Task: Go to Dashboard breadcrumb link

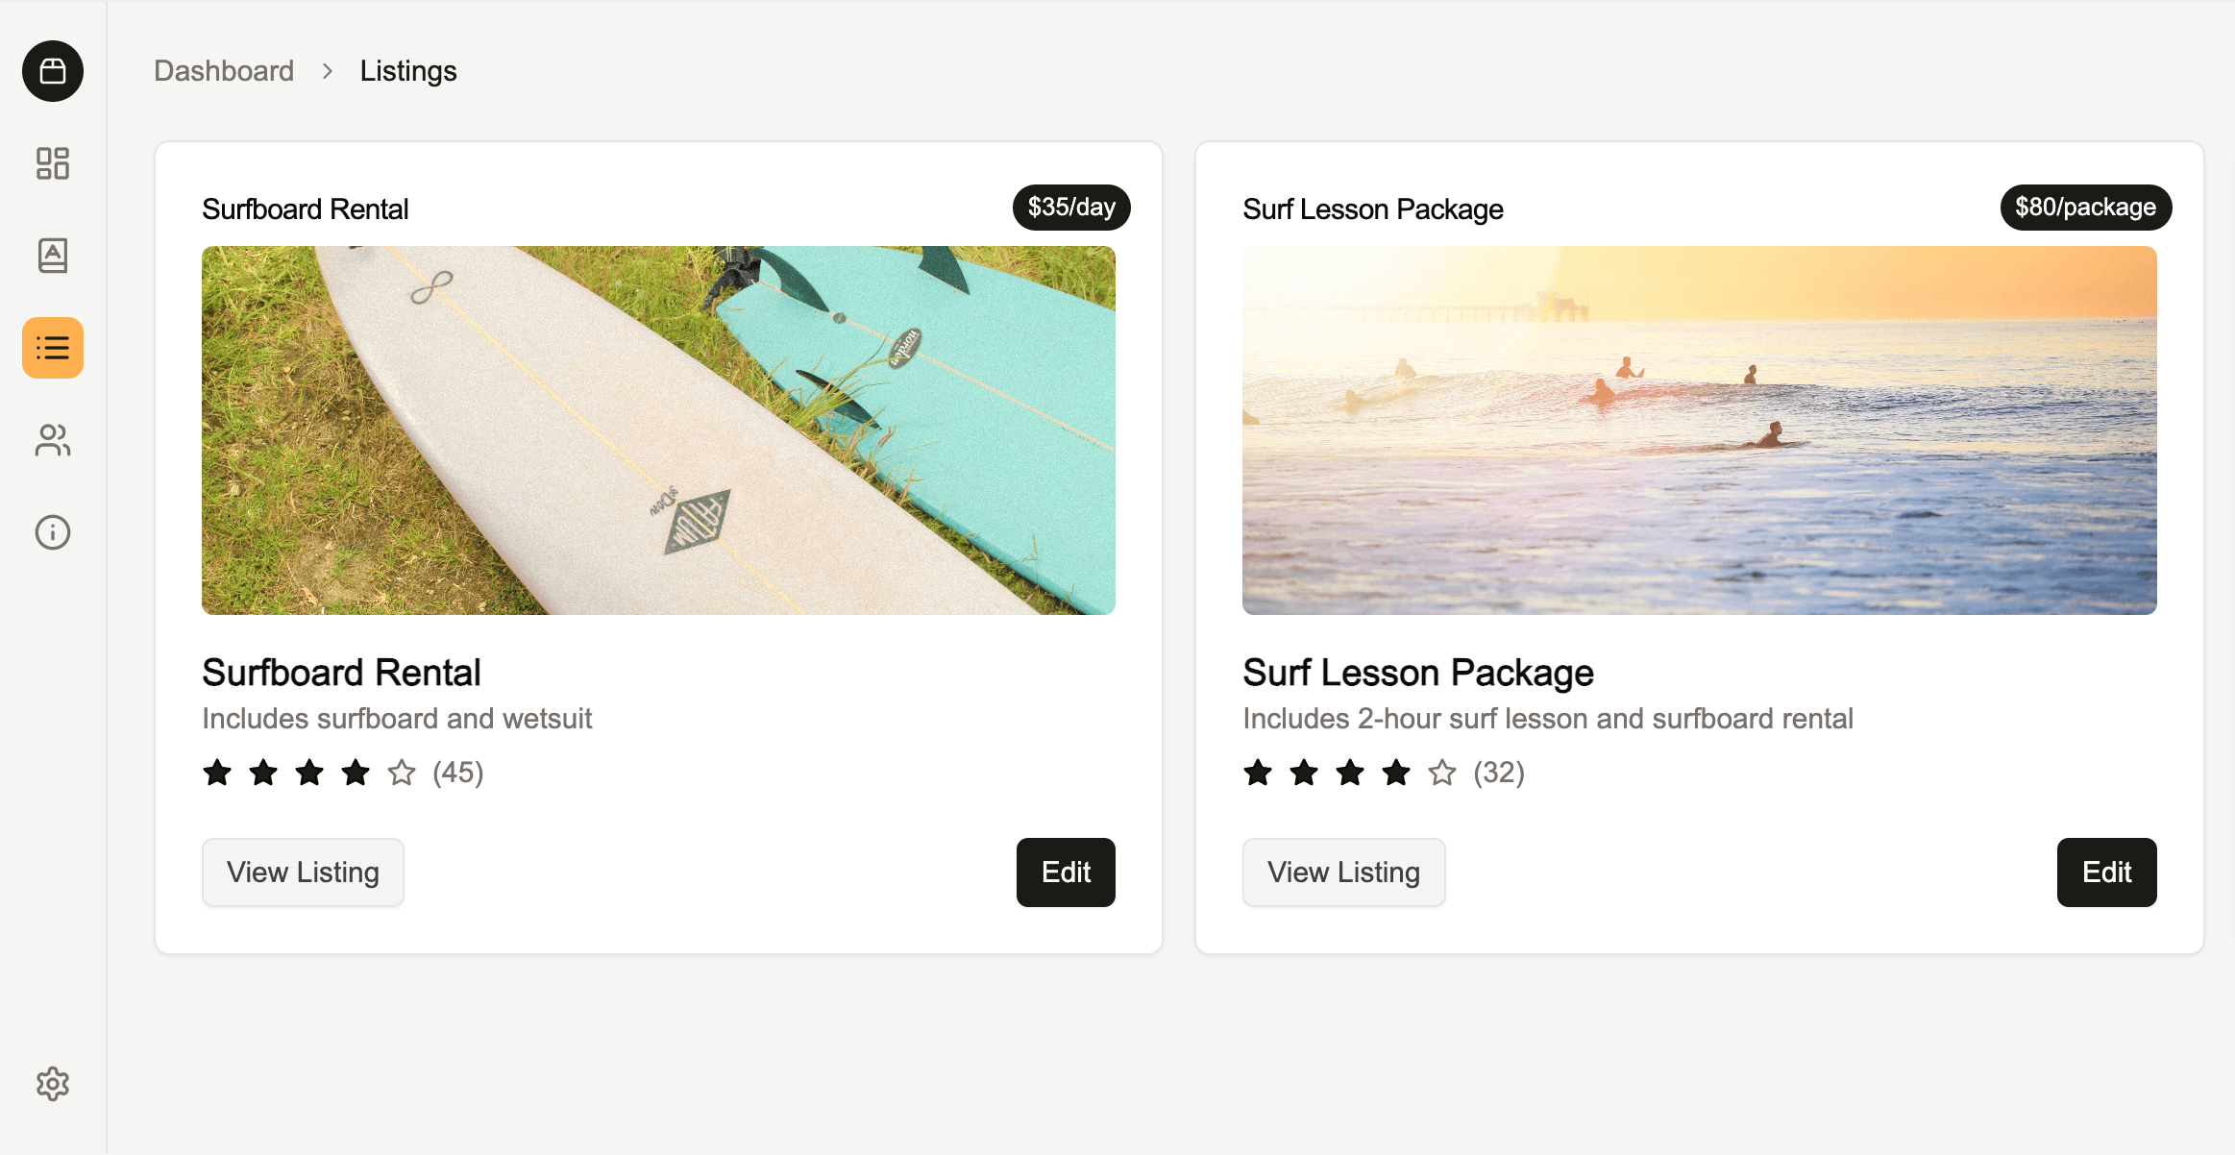Action: click(x=224, y=71)
